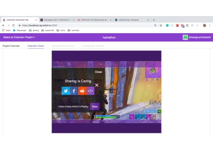Screen dimensions: 213x152
Task: Open typescript bookmark folder
Action: point(48,30)
